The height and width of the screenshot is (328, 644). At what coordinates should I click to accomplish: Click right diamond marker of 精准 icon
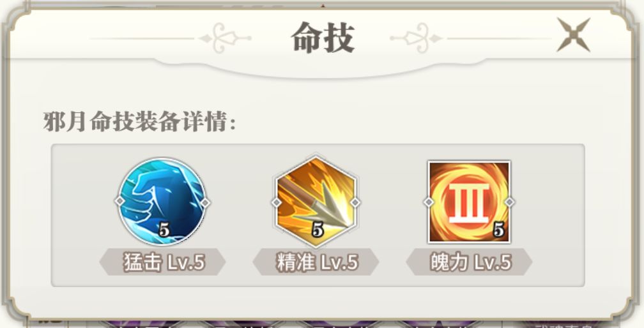[355, 202]
